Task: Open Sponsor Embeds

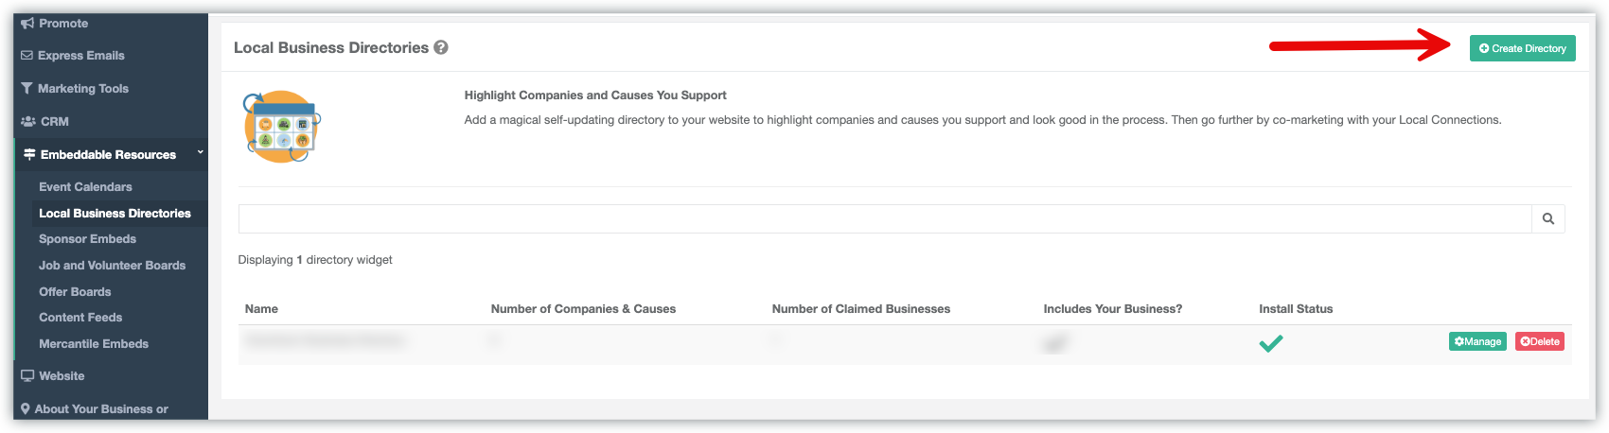Action: 87,239
